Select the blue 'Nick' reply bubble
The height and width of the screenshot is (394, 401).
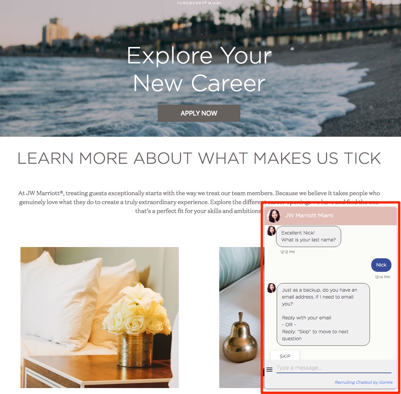[x=381, y=265]
